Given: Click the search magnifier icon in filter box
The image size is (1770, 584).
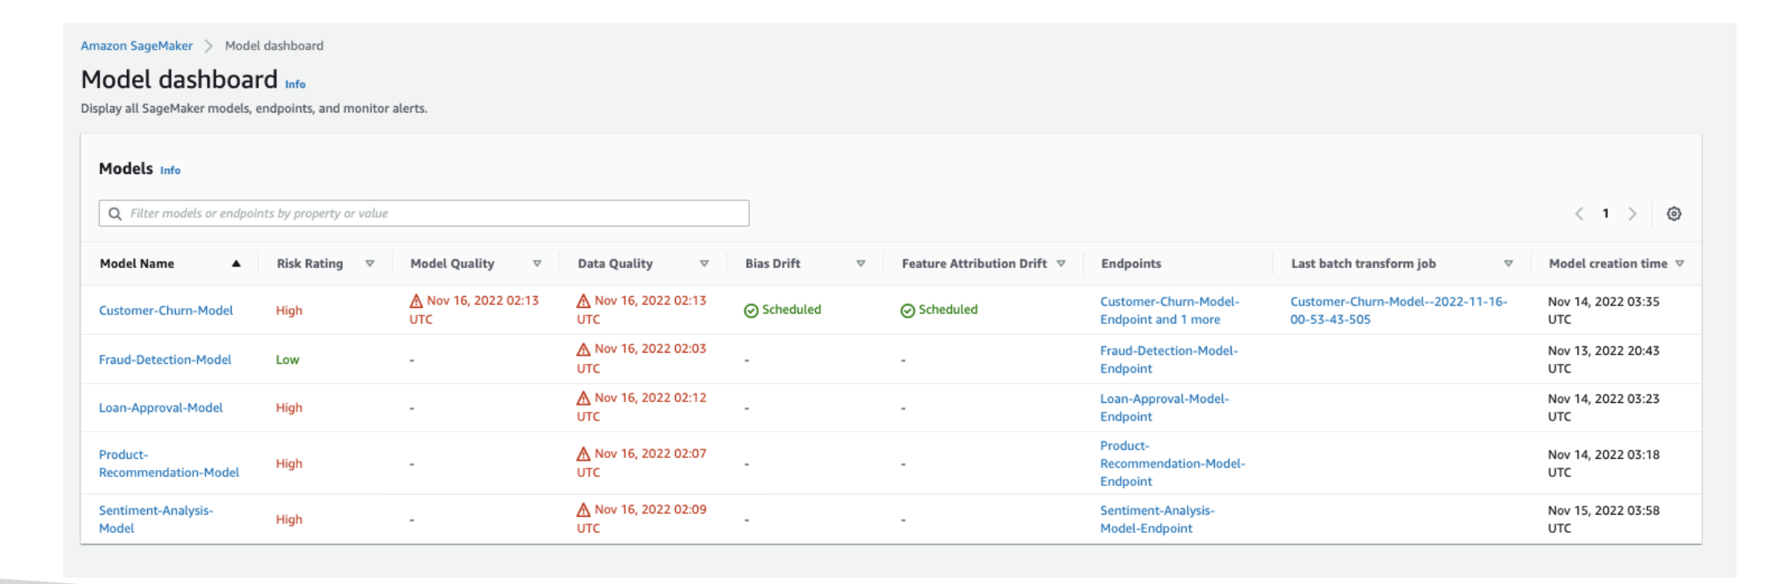Looking at the screenshot, I should (115, 214).
